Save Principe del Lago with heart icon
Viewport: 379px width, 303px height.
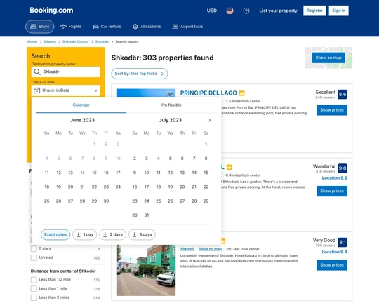[170, 94]
